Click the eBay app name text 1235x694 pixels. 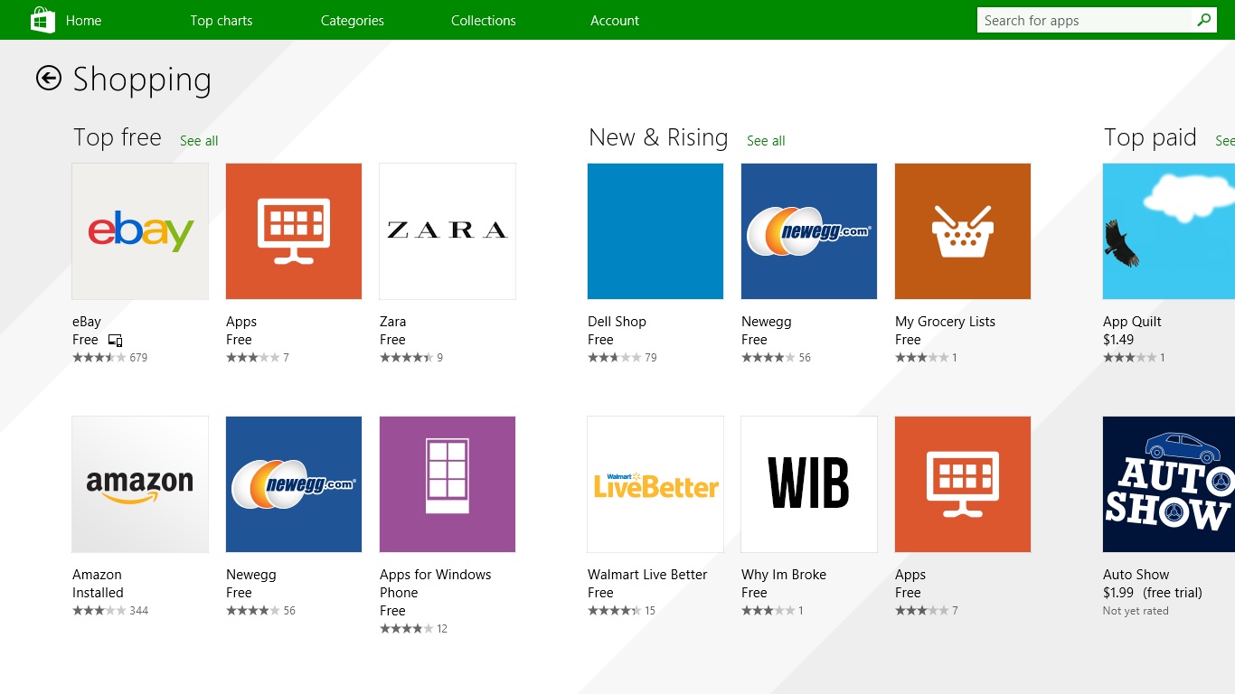point(87,322)
